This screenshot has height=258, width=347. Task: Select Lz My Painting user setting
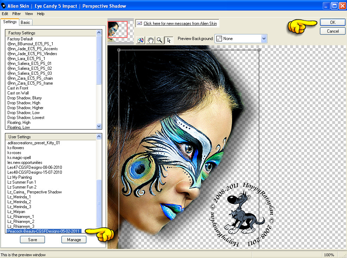click(x=20, y=177)
